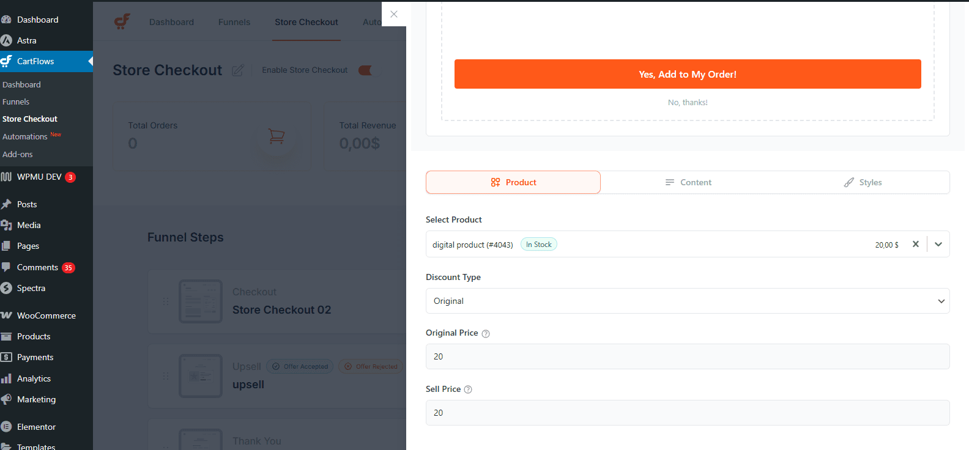Screen dimensions: 969x450
Task: Open the WooCommerce icon
Action: coord(6,315)
